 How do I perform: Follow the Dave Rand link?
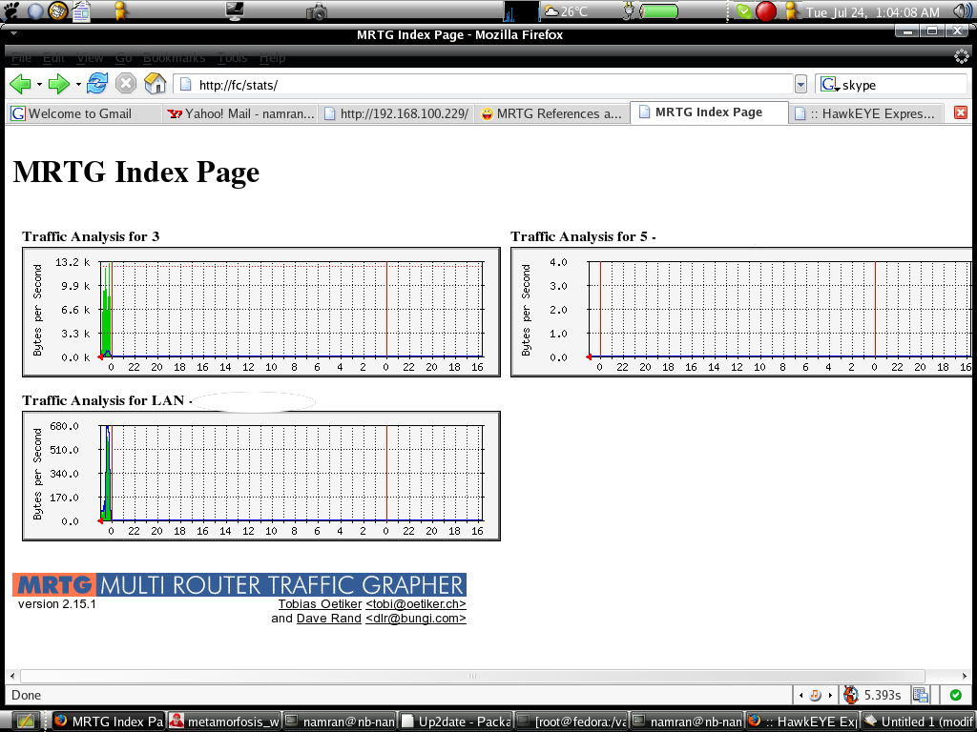tap(328, 619)
